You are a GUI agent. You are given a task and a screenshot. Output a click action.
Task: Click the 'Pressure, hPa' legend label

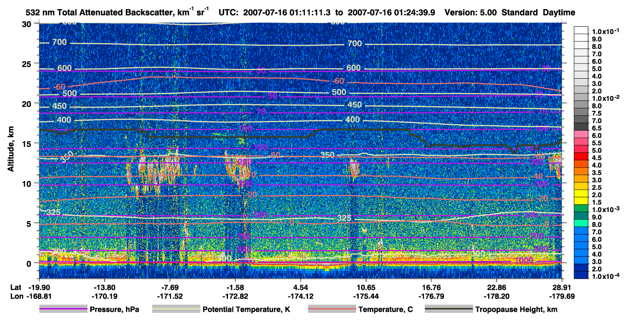[x=114, y=310]
